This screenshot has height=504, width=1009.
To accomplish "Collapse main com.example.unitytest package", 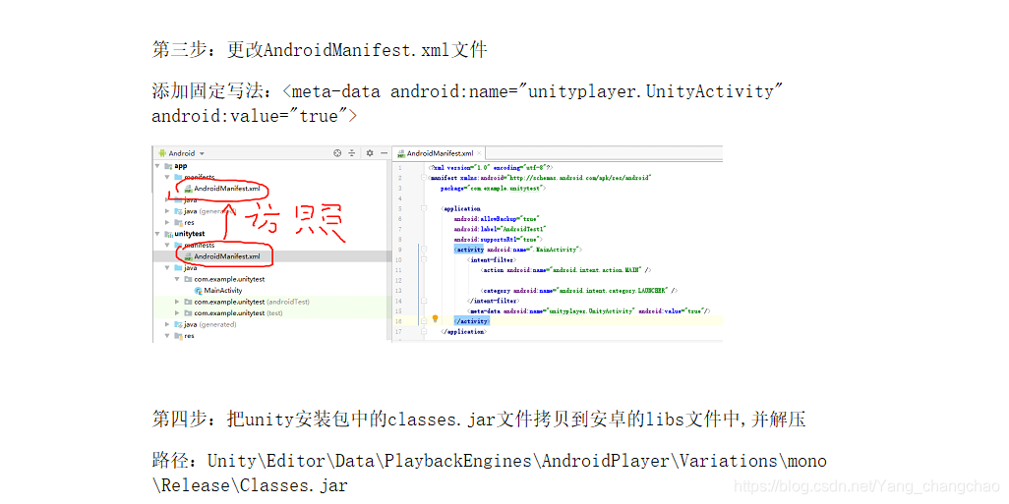I will 178,279.
